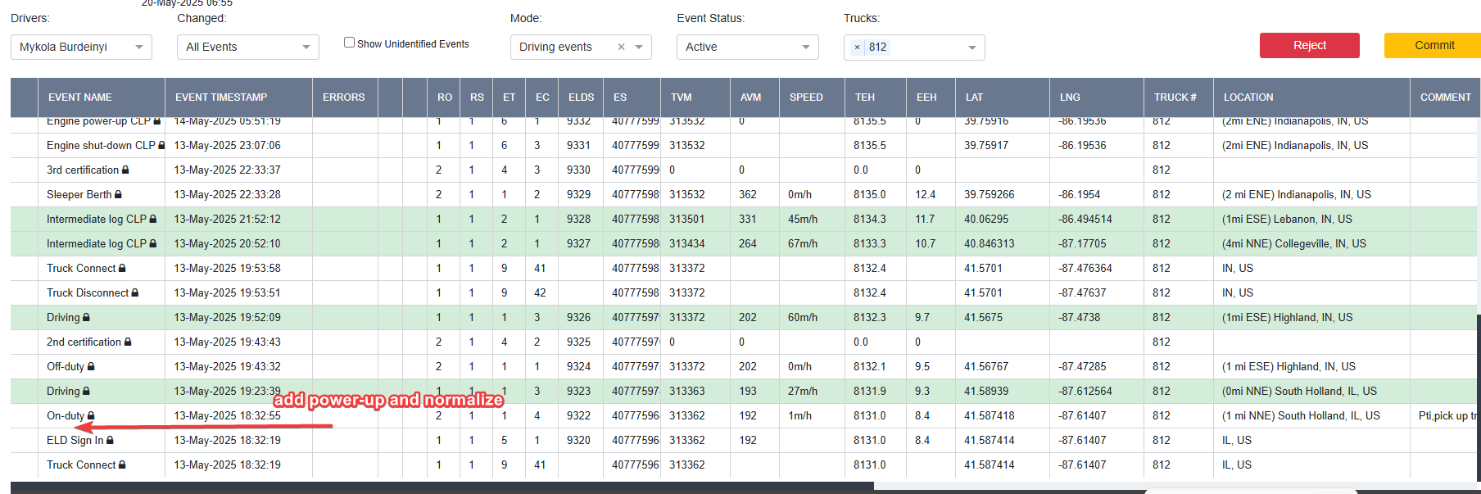This screenshot has width=1481, height=494.
Task: Click lock icon beside 3rd certification
Action: 125,170
